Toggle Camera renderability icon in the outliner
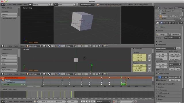Screen dimensions: 184x103 (x=181, y=16)
